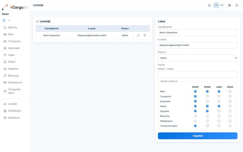Click the Algas wallet icon

click(5, 55)
